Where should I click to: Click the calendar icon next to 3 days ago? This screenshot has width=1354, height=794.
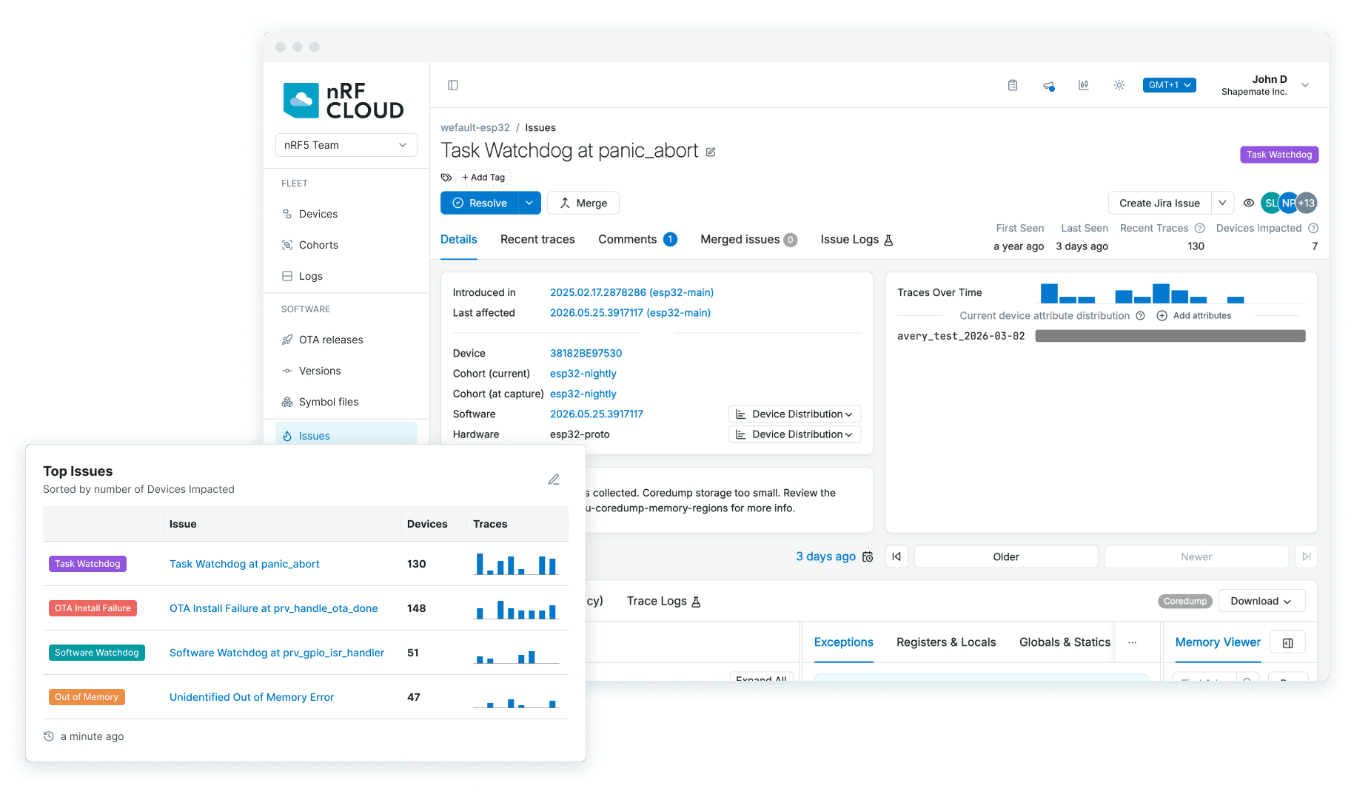pos(868,556)
